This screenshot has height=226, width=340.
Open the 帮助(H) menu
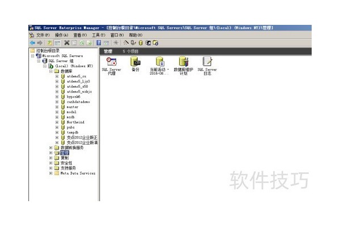[x=136, y=35]
